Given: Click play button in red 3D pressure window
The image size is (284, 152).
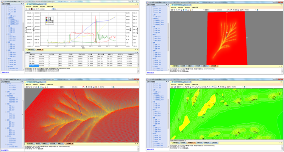Looking at the screenshot, I should point(231,10).
